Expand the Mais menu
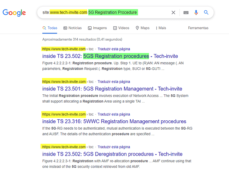Viewport: 229px width, 178px height. (161, 28)
